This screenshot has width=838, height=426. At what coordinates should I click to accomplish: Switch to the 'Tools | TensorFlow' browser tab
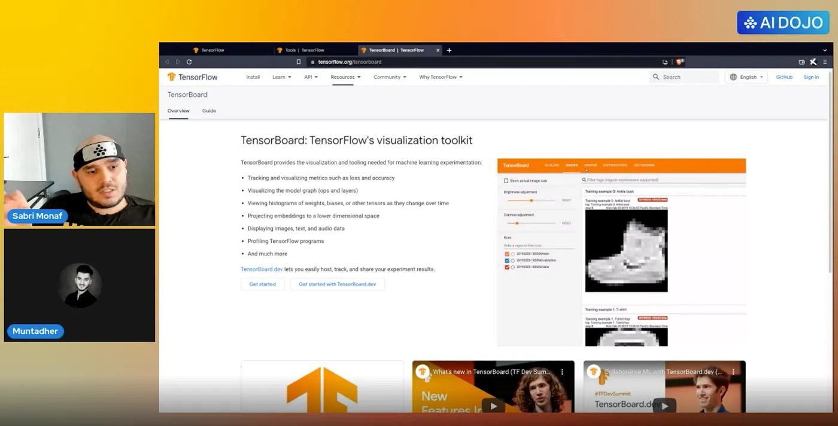(x=304, y=50)
